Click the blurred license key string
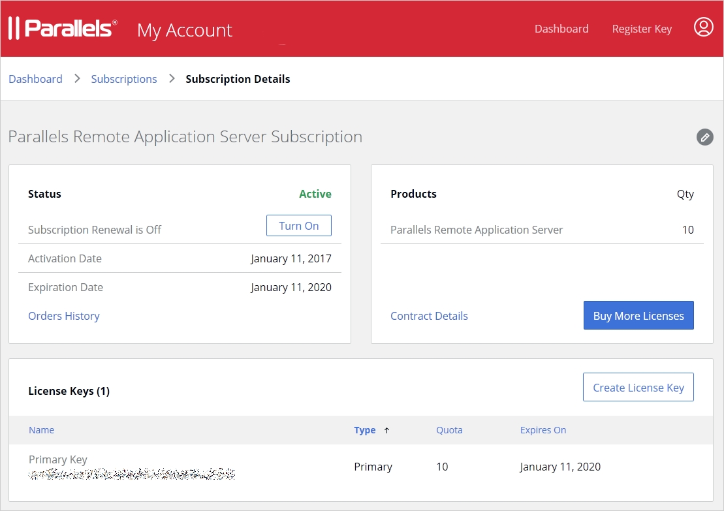The height and width of the screenshot is (511, 724). [x=132, y=474]
